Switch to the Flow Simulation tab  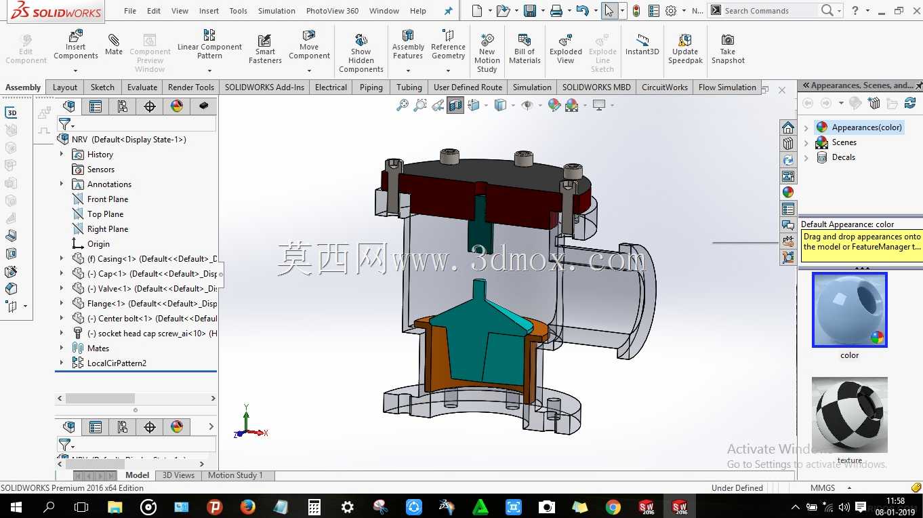pyautogui.click(x=727, y=87)
